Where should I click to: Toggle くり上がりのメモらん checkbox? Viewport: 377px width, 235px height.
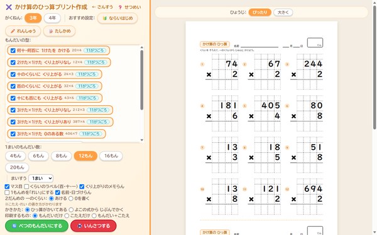pyautogui.click(x=82, y=186)
